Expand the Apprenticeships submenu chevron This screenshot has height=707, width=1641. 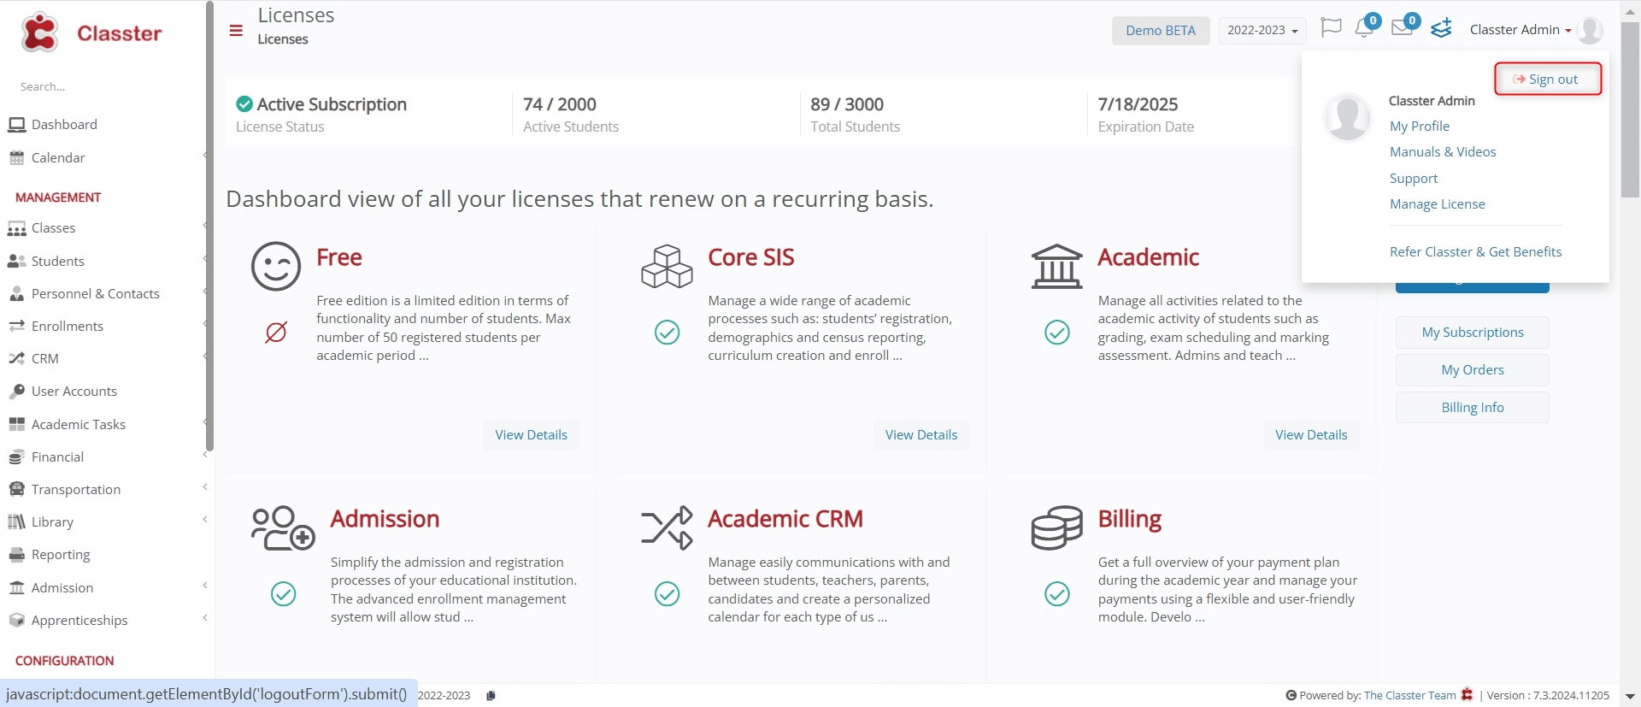click(x=205, y=618)
